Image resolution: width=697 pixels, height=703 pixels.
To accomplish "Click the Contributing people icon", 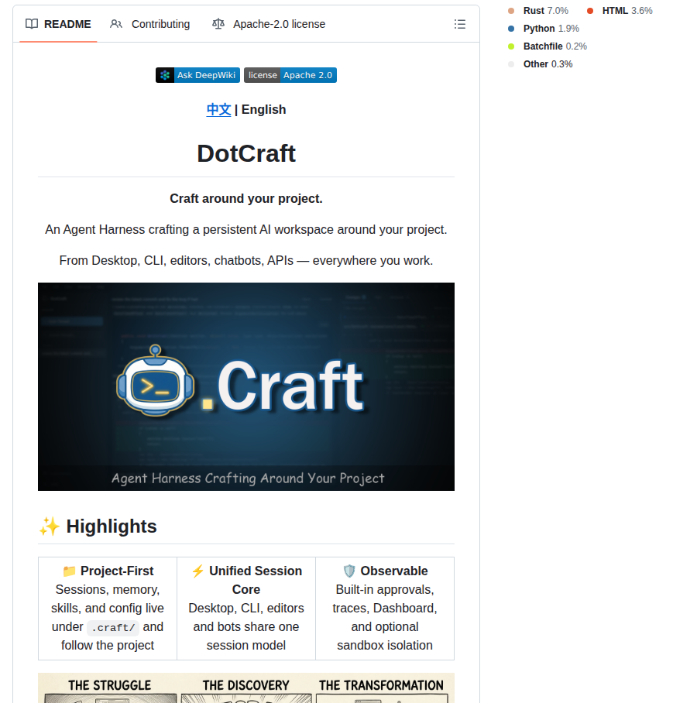I will point(115,24).
